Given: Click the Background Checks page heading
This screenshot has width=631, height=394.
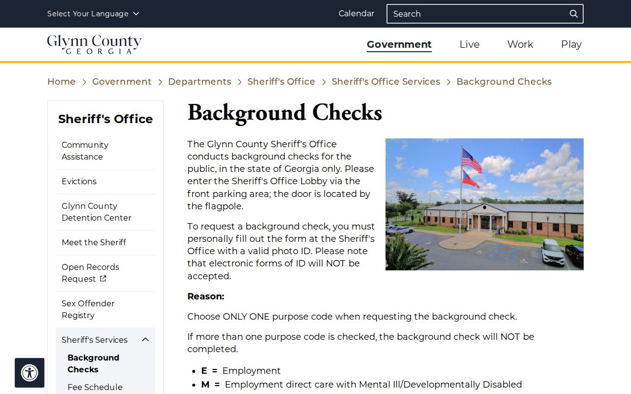Looking at the screenshot, I should tap(284, 113).
